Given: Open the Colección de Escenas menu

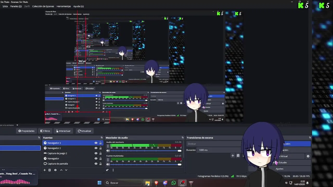Looking at the screenshot, I should tap(43, 6).
